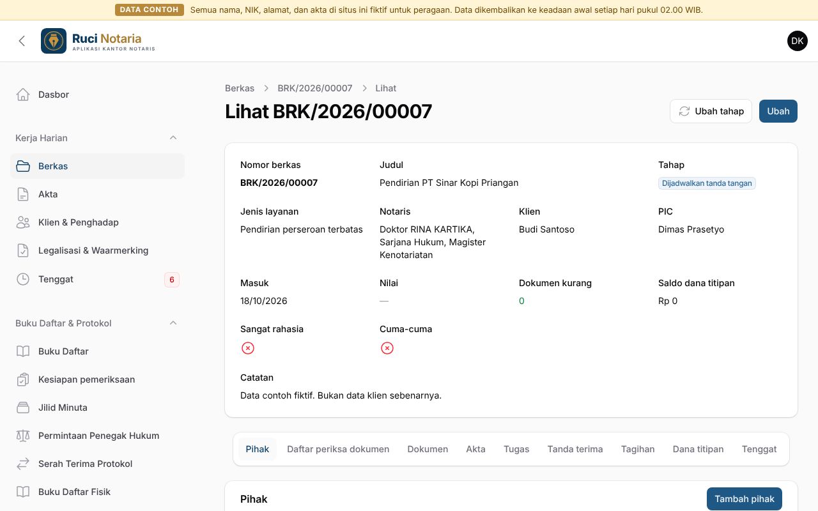Click the entry date 18/10/2026
818x511 pixels.
264,301
